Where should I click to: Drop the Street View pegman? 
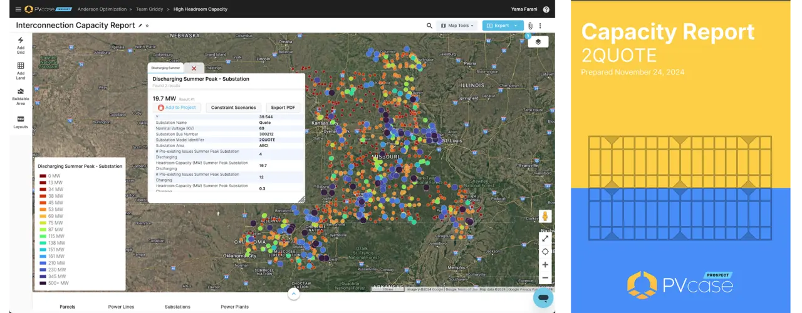tap(545, 216)
